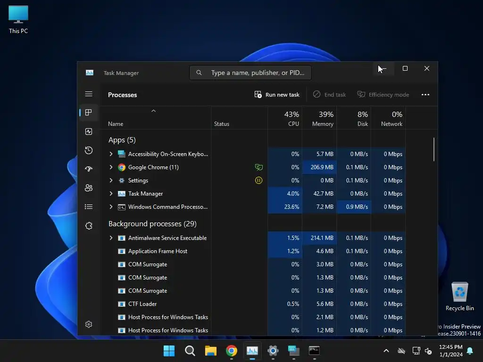Click the End task button
483x362 pixels.
(x=329, y=95)
